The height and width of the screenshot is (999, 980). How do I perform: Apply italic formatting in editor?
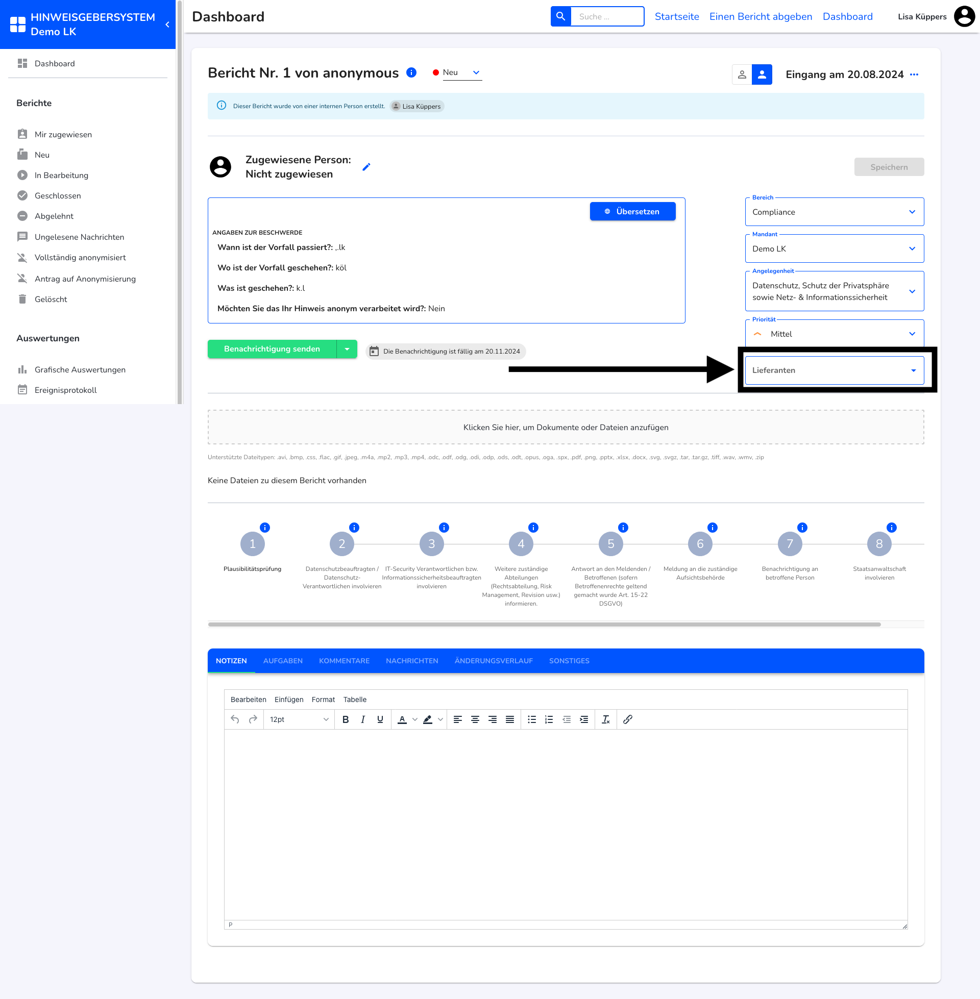[x=363, y=719]
